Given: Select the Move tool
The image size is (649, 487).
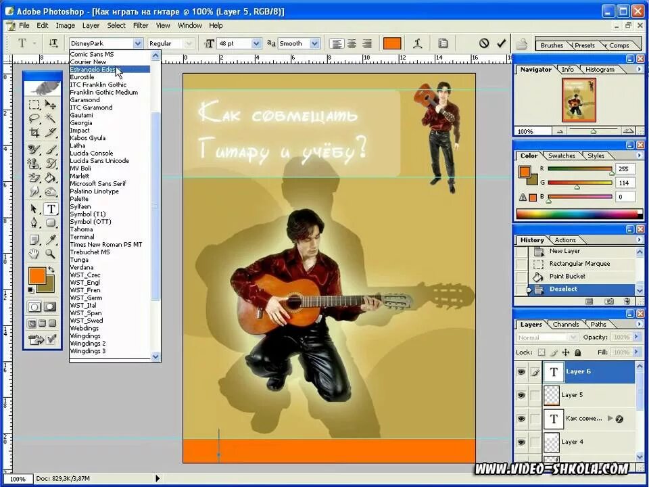Looking at the screenshot, I should (51, 104).
